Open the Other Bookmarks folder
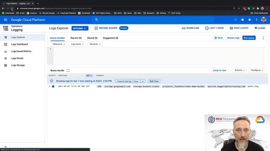 point(259,13)
